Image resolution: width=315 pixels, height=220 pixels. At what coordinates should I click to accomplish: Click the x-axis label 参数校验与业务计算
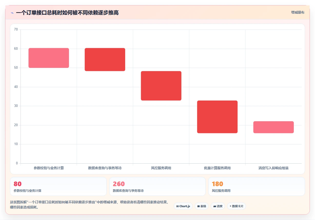point(49,168)
